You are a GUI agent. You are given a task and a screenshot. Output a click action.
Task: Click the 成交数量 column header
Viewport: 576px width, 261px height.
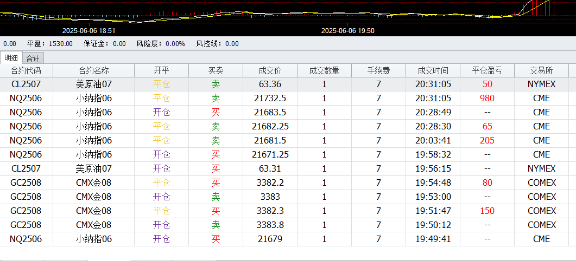tap(324, 70)
